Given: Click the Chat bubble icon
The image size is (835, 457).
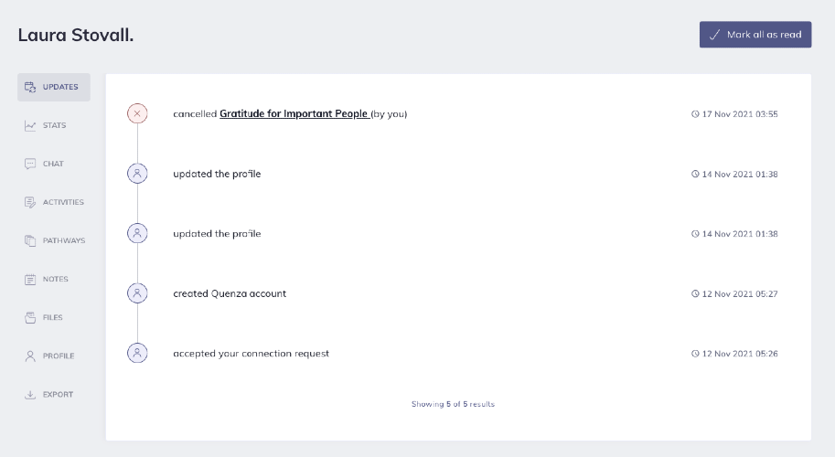Looking at the screenshot, I should (x=30, y=164).
